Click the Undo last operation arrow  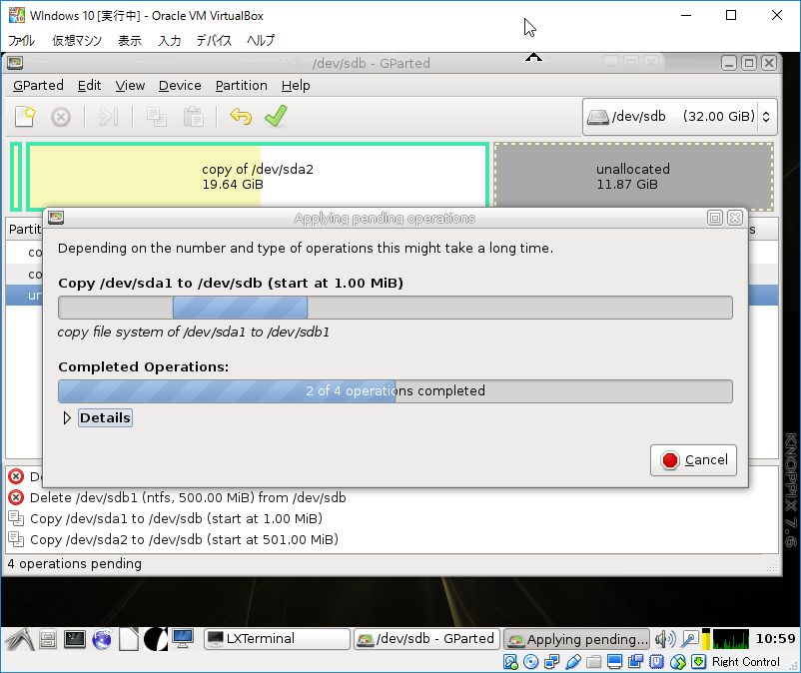[x=241, y=117]
